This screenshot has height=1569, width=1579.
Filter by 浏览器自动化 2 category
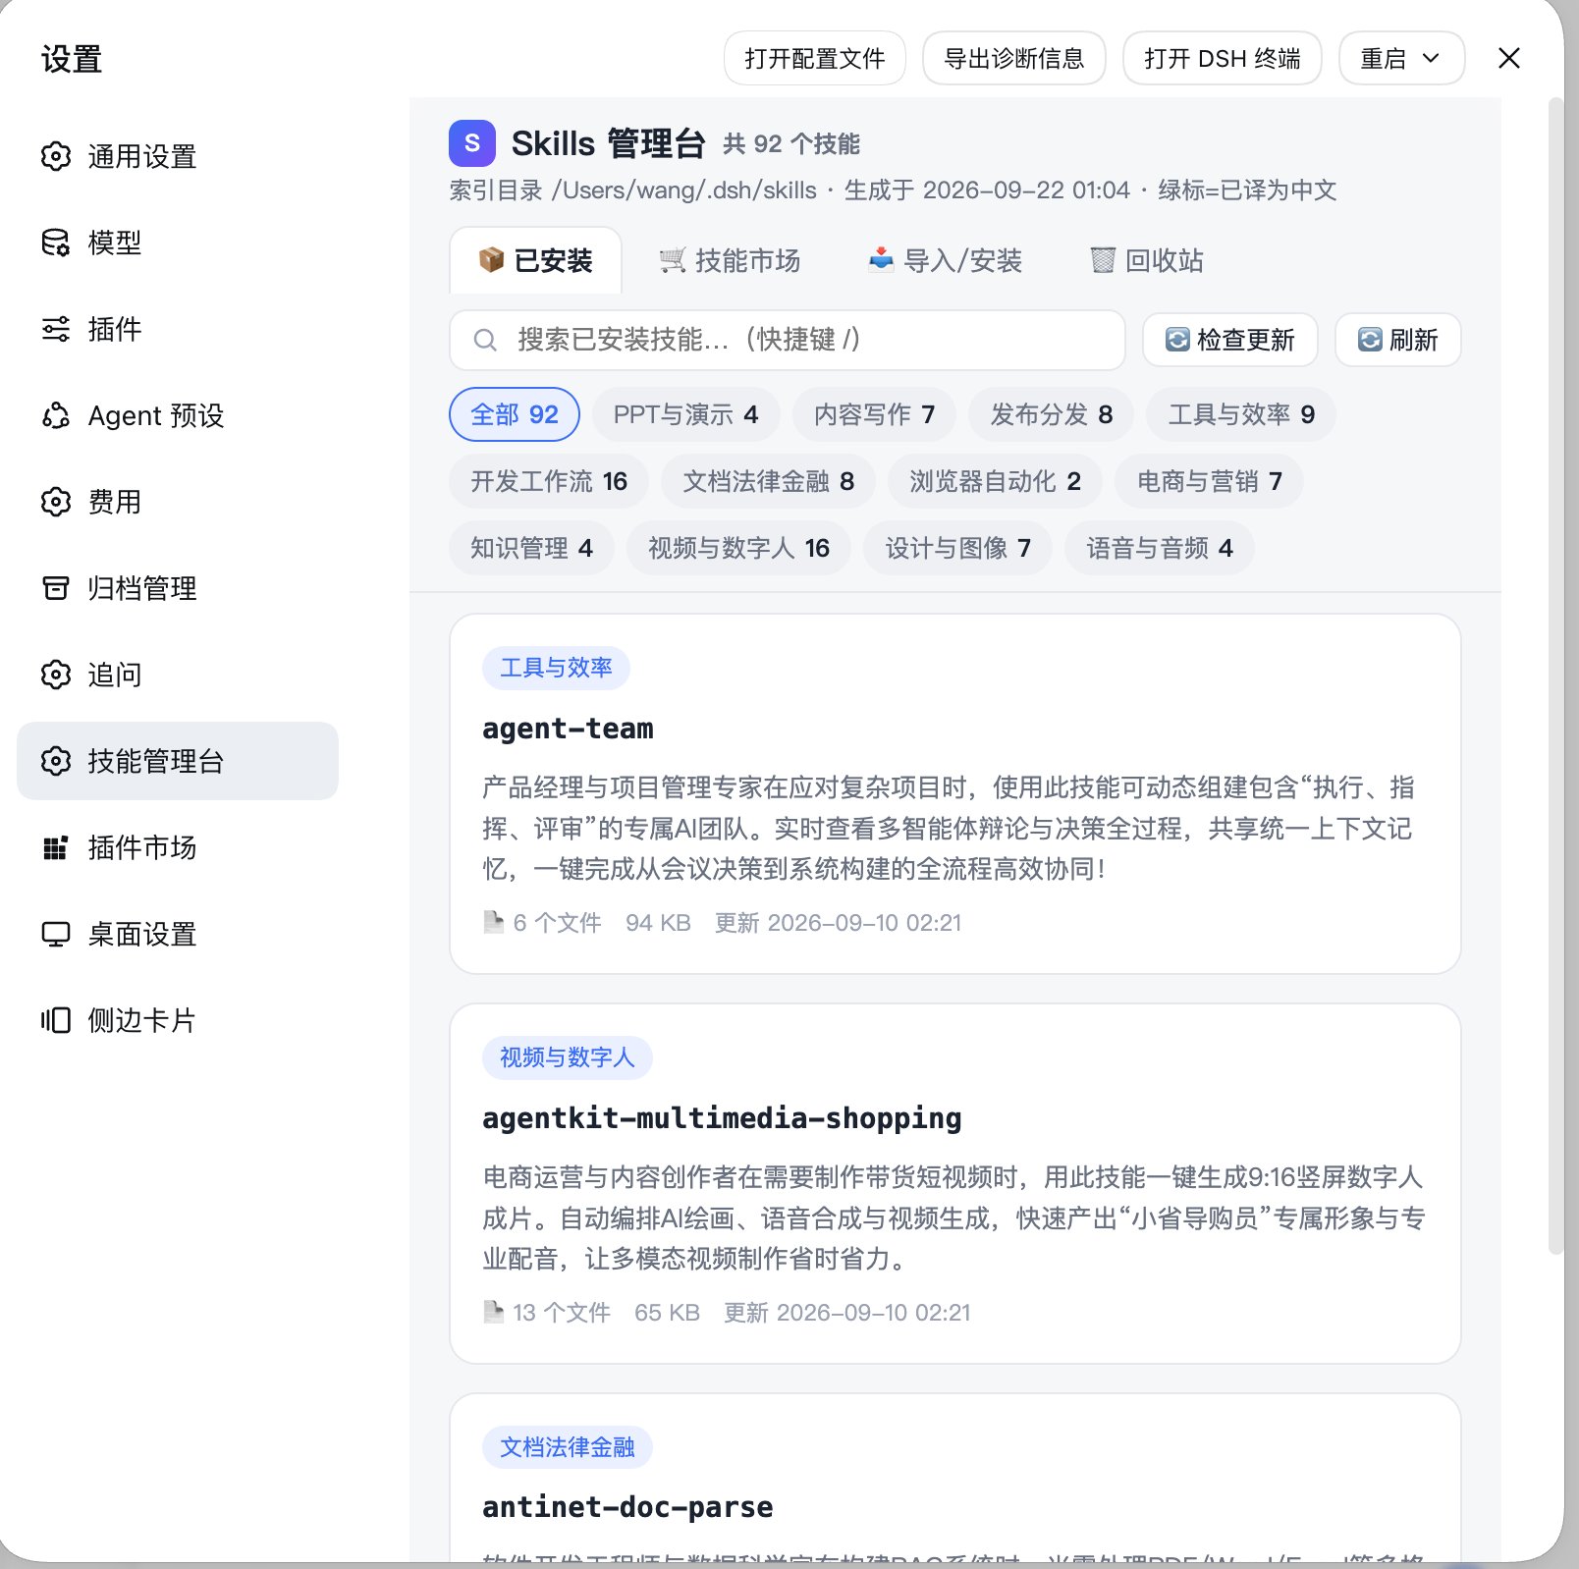(x=995, y=481)
